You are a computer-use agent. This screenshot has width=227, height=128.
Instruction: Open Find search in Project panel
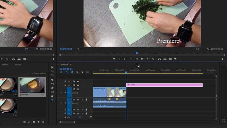pyautogui.click(x=29, y=122)
